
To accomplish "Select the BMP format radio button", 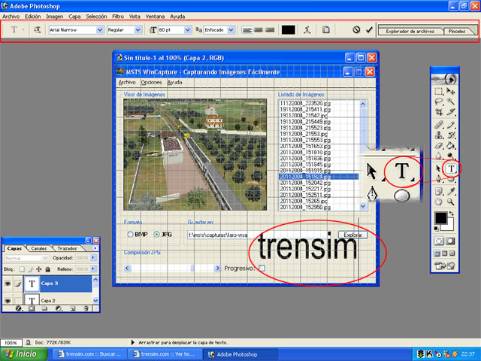I will pos(129,234).
